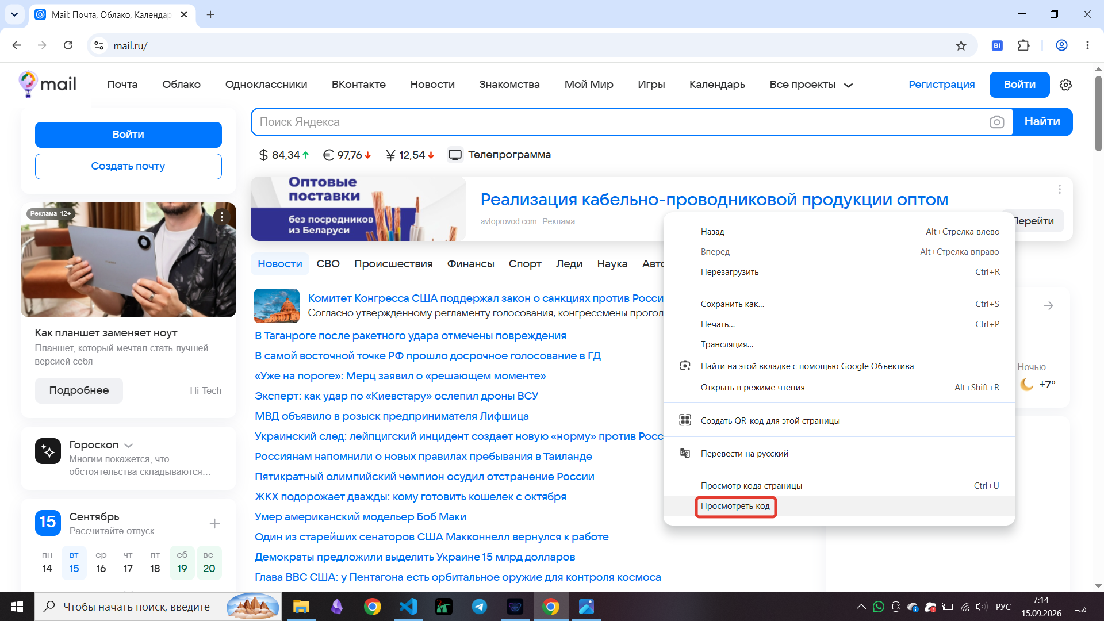Select Назад in context menu
The image size is (1104, 621).
click(x=839, y=232)
